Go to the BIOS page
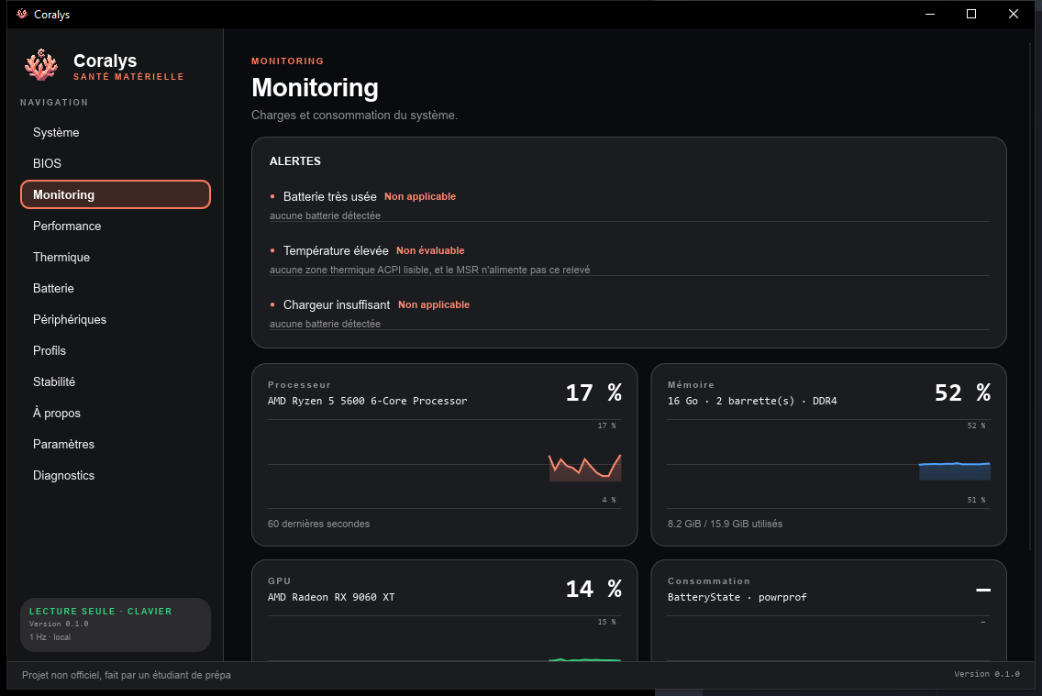 [x=116, y=163]
